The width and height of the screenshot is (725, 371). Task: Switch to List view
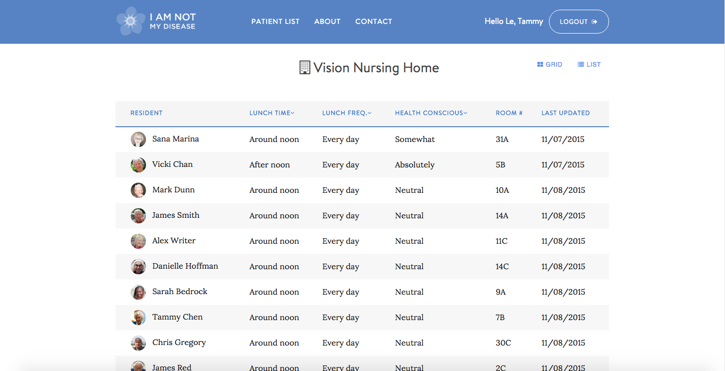tap(589, 65)
